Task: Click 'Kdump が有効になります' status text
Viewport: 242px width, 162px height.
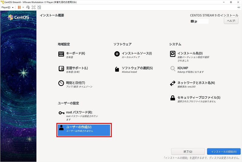Action: tap(191, 72)
